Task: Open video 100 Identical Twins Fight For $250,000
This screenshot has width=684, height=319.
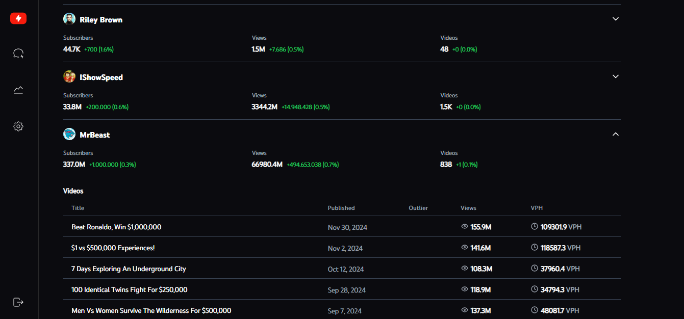Action: 130,289
